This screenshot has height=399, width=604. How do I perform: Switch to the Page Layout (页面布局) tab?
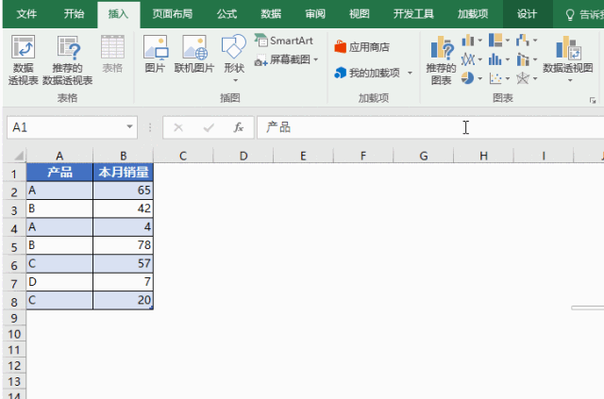173,14
